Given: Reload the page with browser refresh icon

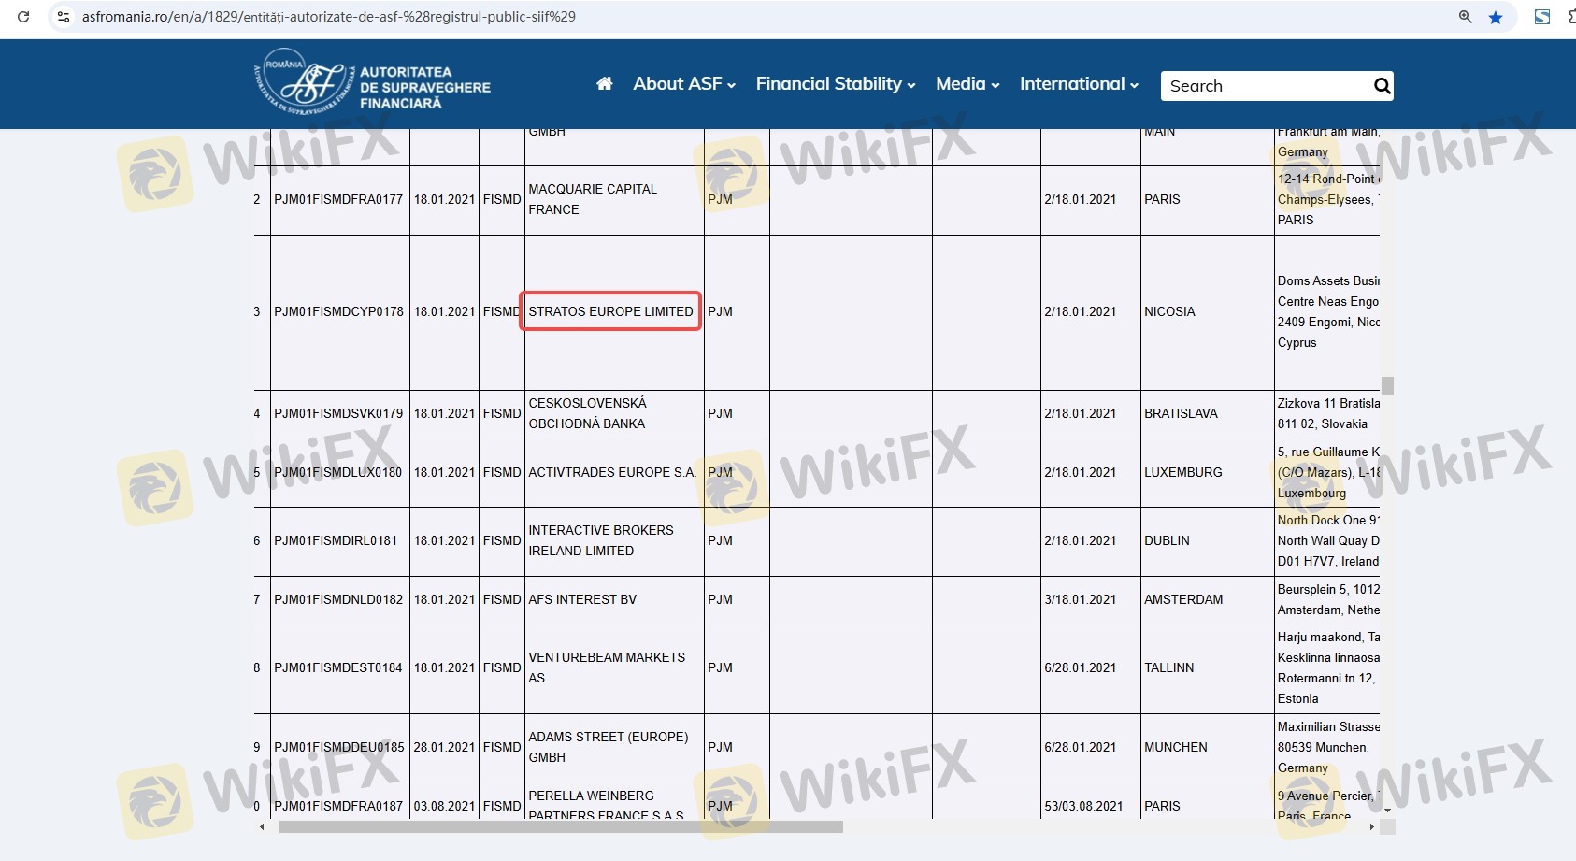Looking at the screenshot, I should [23, 17].
